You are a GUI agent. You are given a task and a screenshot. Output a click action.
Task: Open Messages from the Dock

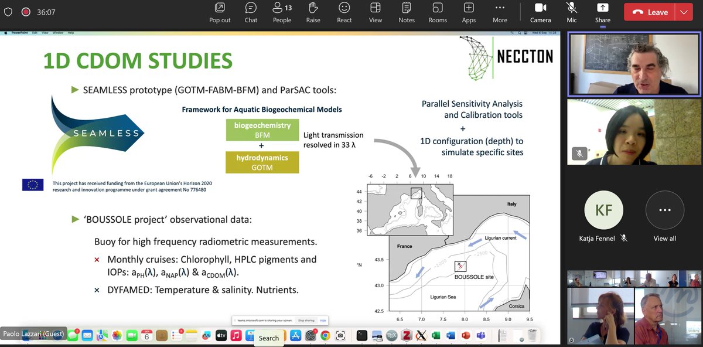click(73, 335)
